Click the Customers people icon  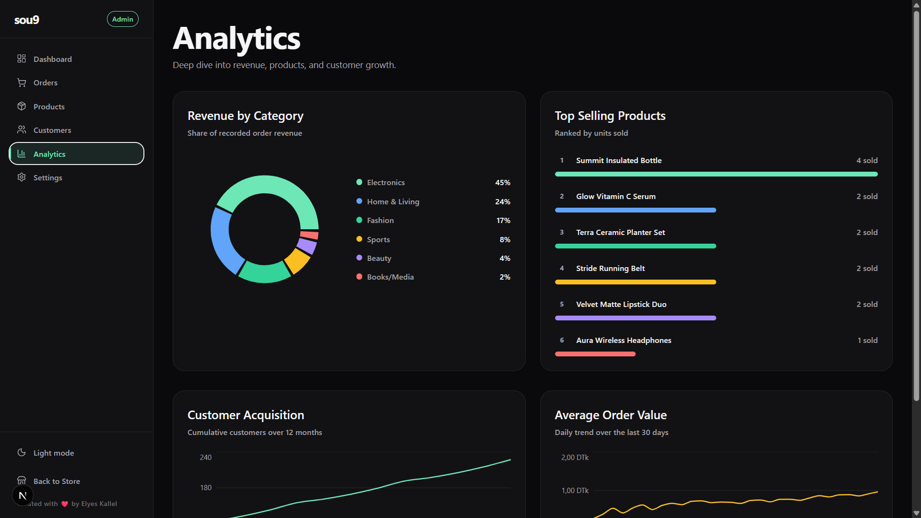[x=22, y=129]
